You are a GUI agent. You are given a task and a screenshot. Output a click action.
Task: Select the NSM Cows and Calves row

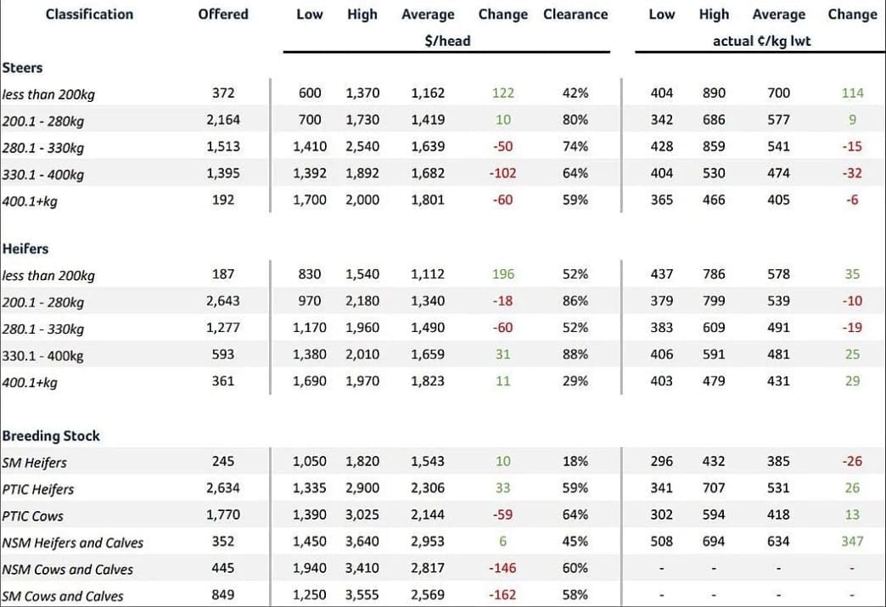coord(443,568)
